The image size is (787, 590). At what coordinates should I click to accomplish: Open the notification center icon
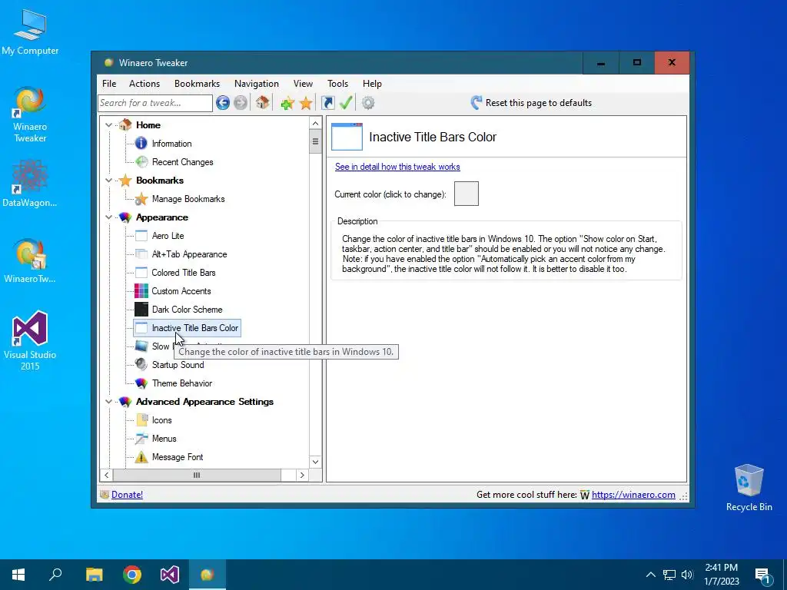point(763,575)
